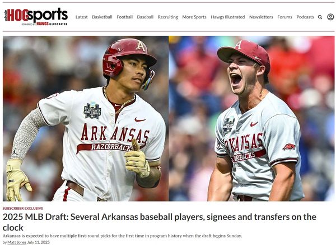The image size is (336, 245).
Task: Open the Podcasts link
Action: tap(305, 17)
